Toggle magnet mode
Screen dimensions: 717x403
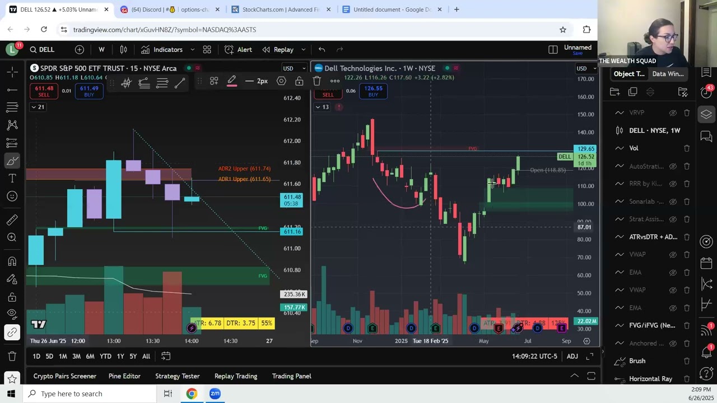pos(12,261)
